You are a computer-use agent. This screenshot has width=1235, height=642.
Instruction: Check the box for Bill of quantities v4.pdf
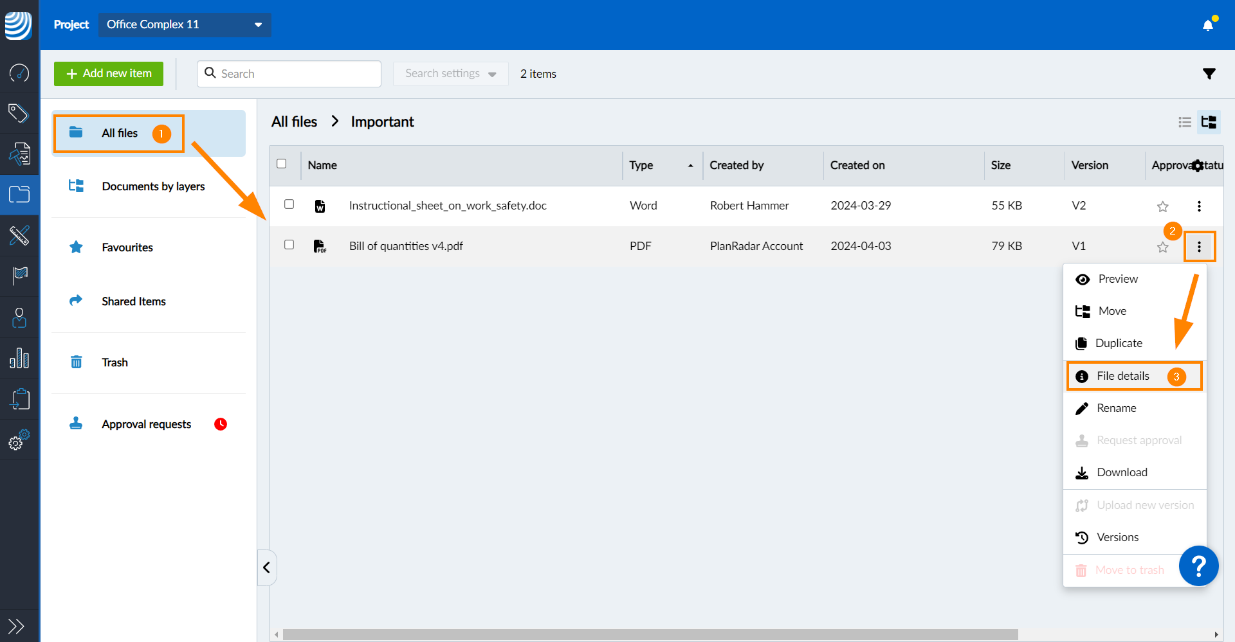[x=289, y=245]
